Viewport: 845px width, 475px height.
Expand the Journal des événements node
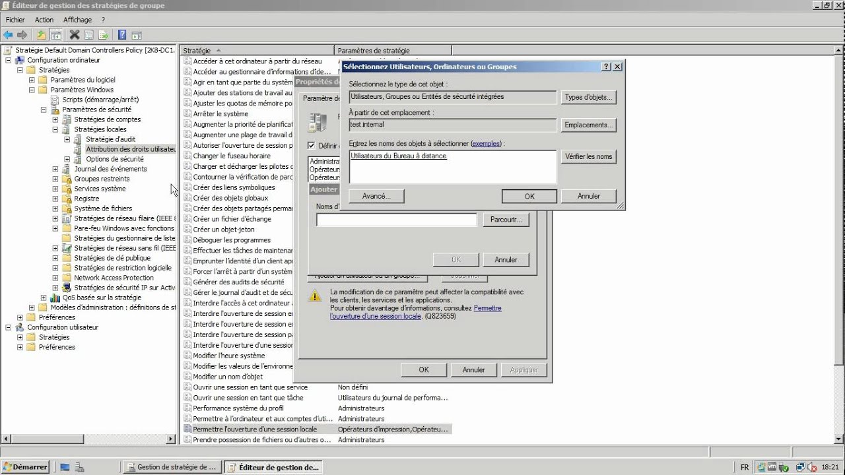coord(55,169)
